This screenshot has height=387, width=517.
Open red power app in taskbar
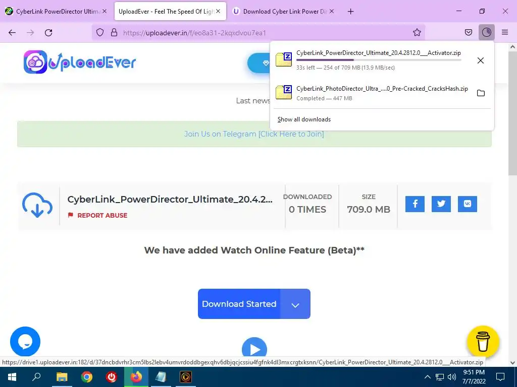coord(112,377)
